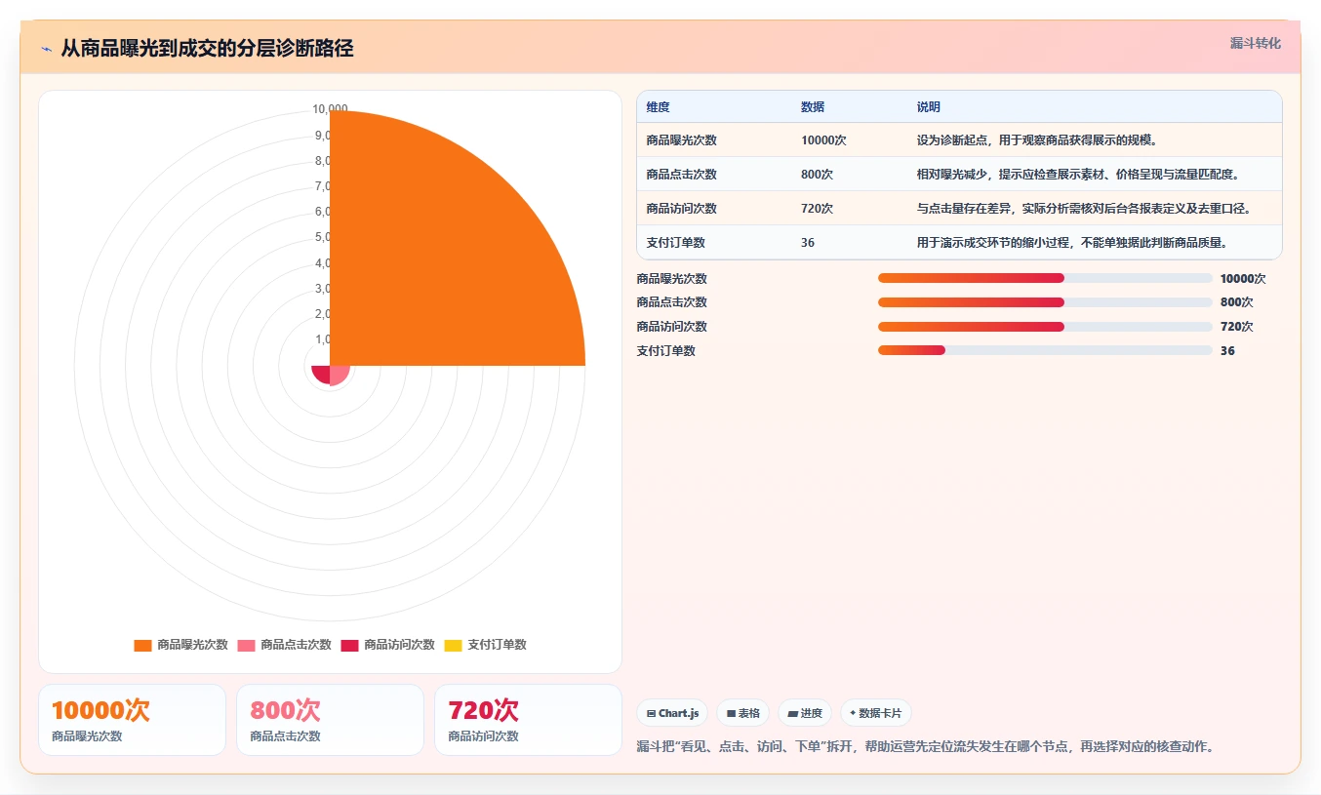1321x795 pixels.
Task: Click the page title 从商品曝光到成交的分层诊断路径
Action: 207,48
